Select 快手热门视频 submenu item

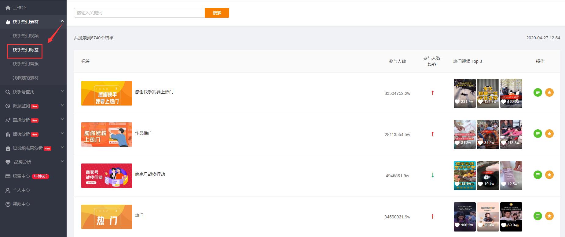click(x=26, y=36)
